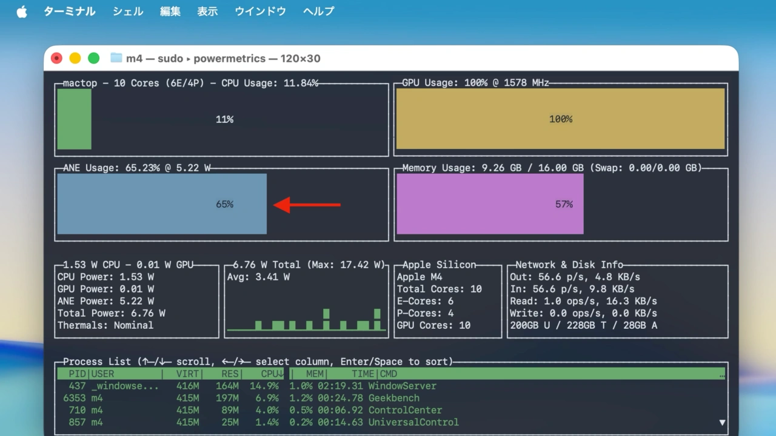Click the purple Memory usage bar
776x436 pixels.
(490, 204)
